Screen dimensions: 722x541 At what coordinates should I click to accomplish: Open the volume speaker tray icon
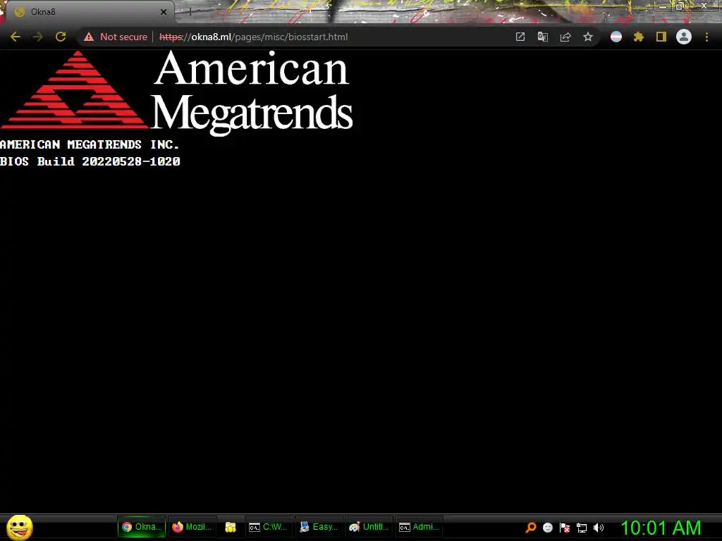pyautogui.click(x=598, y=528)
